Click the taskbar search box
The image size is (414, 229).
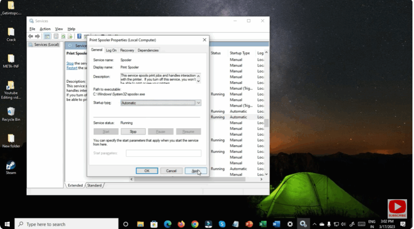(67, 224)
